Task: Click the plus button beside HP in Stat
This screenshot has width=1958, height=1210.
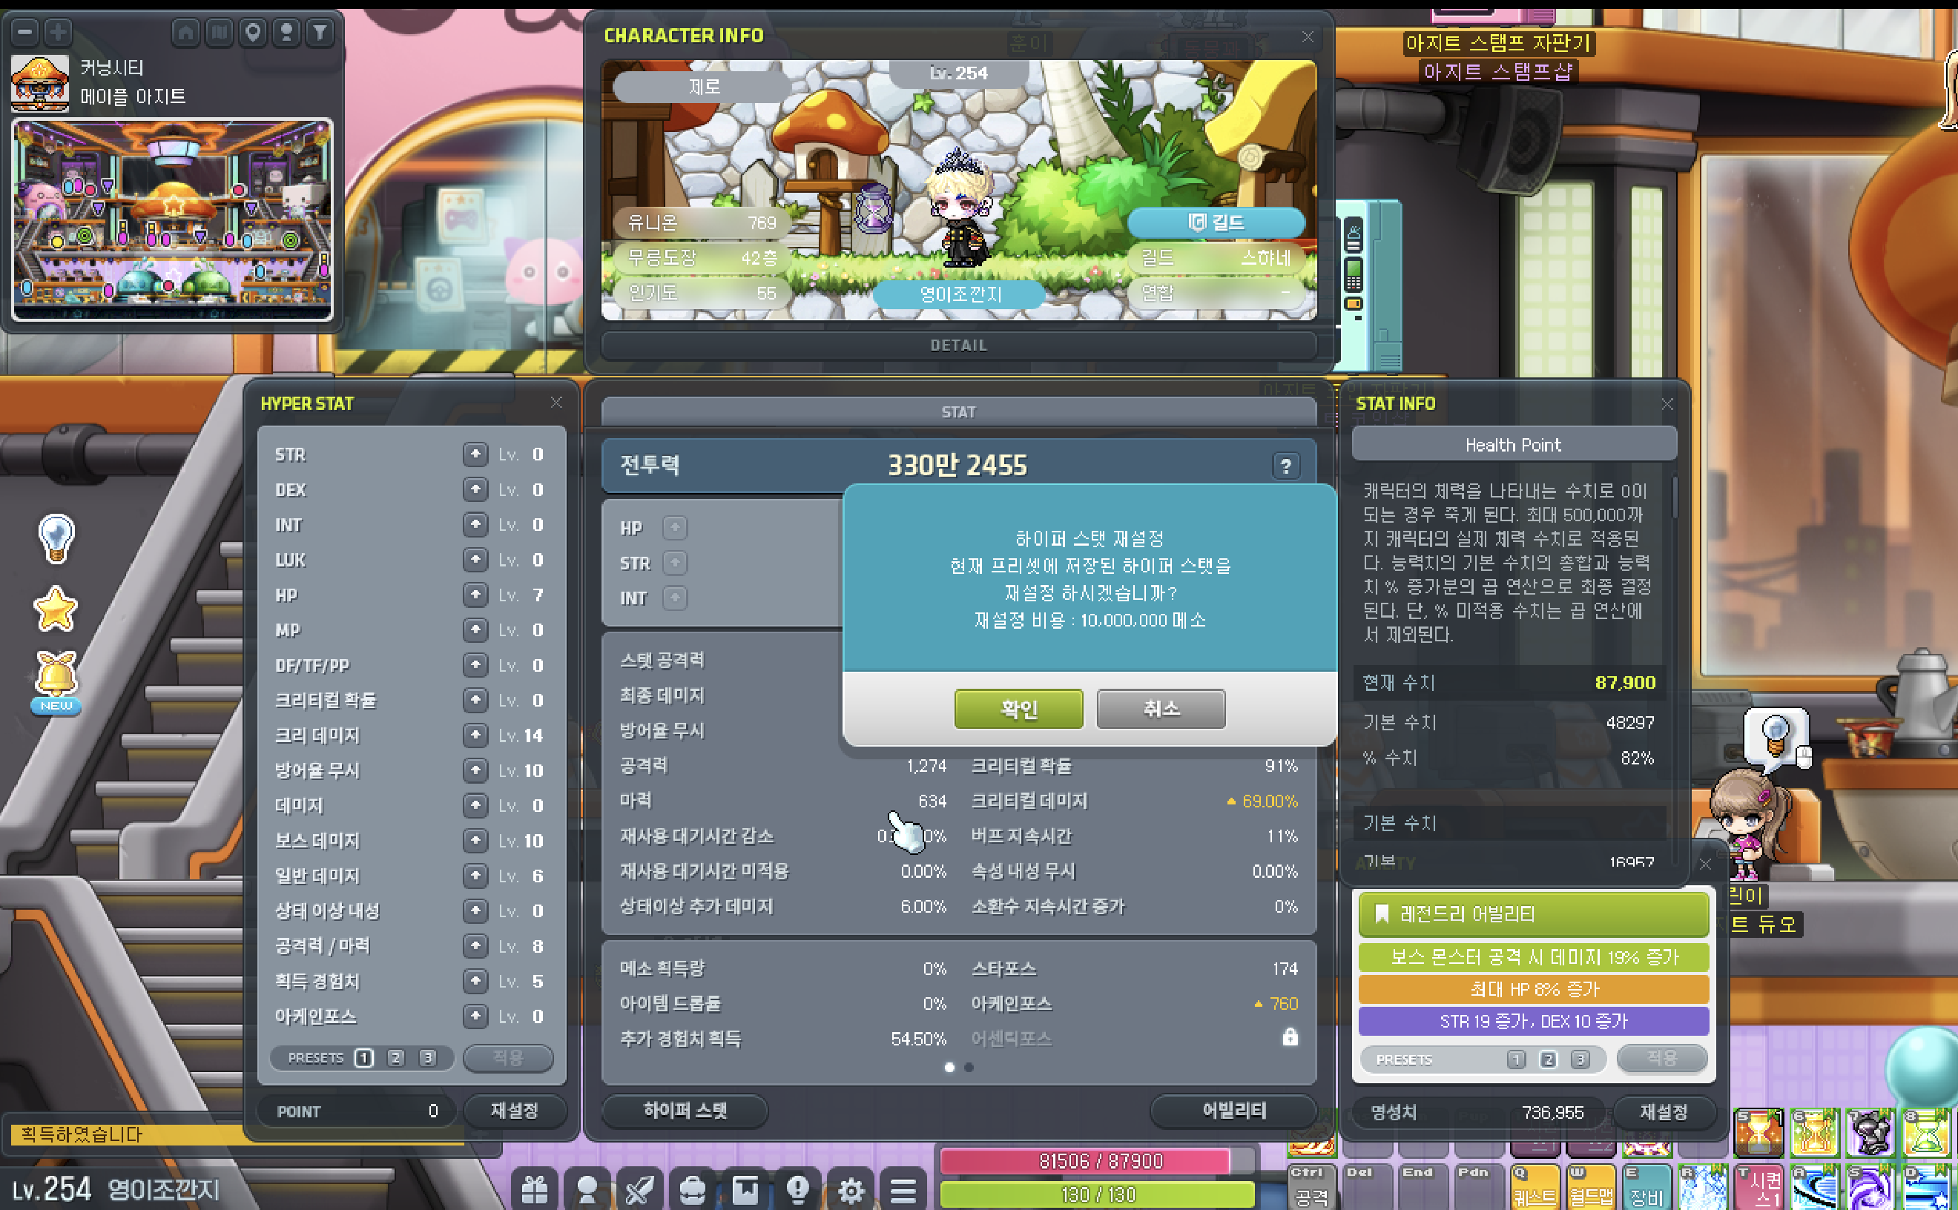Action: (675, 528)
